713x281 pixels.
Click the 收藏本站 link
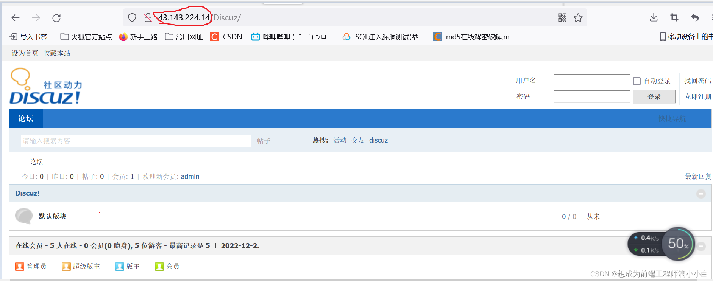click(57, 53)
